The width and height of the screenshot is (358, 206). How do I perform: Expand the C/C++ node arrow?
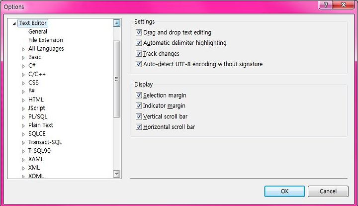[x=23, y=75]
